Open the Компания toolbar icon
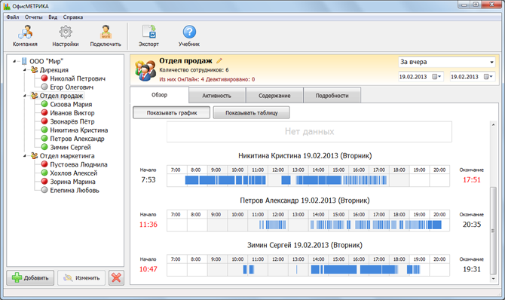Screen dimensions: 505x300 25,32
